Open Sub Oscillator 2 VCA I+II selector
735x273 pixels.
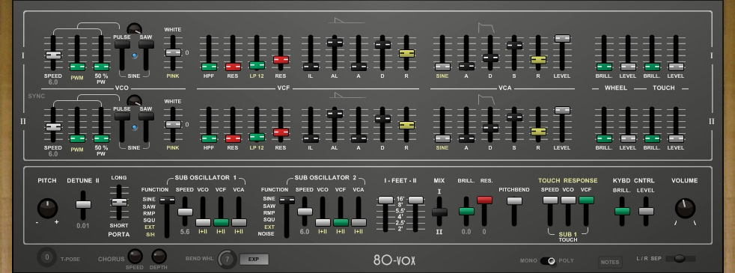coord(358,231)
